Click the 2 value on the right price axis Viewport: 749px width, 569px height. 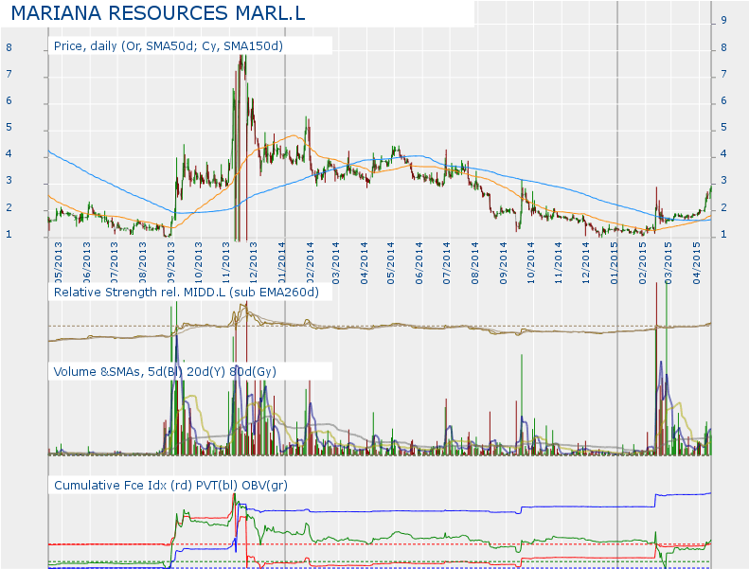[723, 207]
